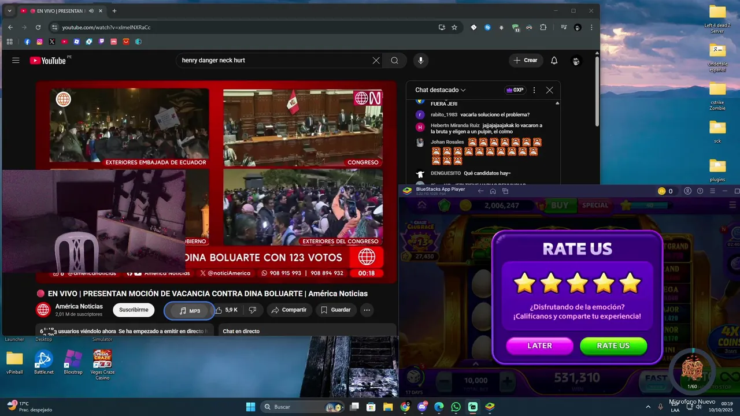Start voice search with the microphone icon
The width and height of the screenshot is (740, 416).
[421, 60]
